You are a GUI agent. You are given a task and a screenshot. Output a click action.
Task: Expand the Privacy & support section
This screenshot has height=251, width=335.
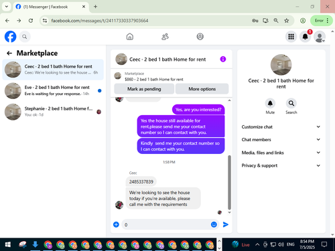pos(281,165)
